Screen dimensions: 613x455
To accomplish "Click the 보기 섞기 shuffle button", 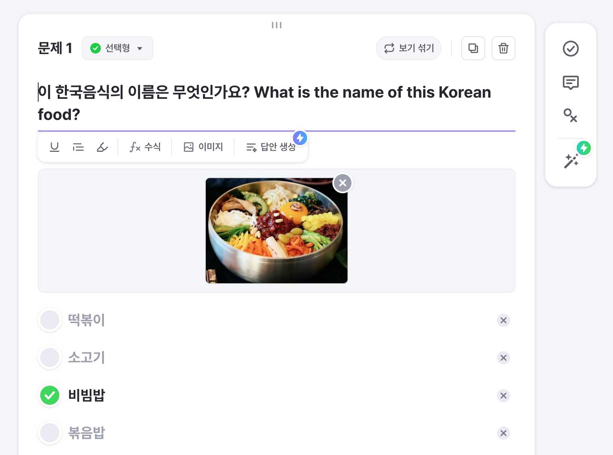I will click(x=408, y=48).
